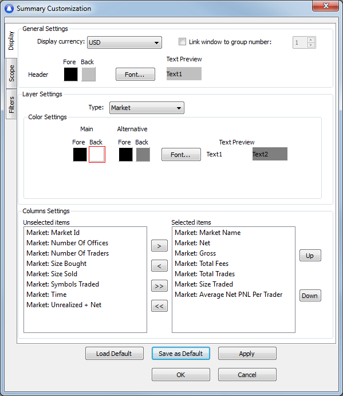Click Save as Default button
This screenshot has height=396, width=343.
181,354
